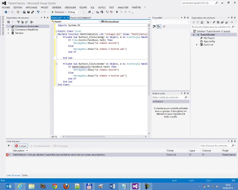This screenshot has width=238, height=190.
Task: Select the Liste d'erreurs bottom tab
Action: 13,175
